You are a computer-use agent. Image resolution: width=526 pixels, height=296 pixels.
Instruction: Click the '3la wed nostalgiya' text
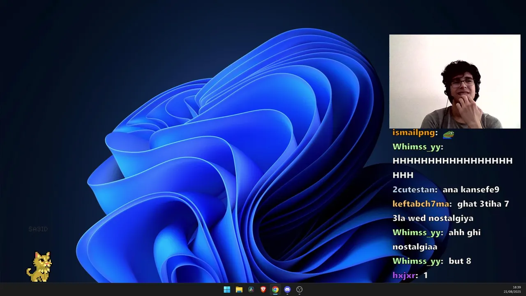[x=433, y=218]
